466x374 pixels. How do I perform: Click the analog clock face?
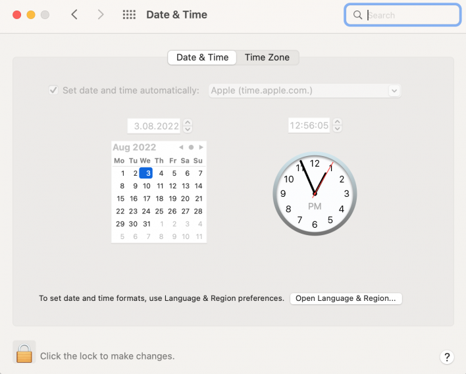coord(315,194)
